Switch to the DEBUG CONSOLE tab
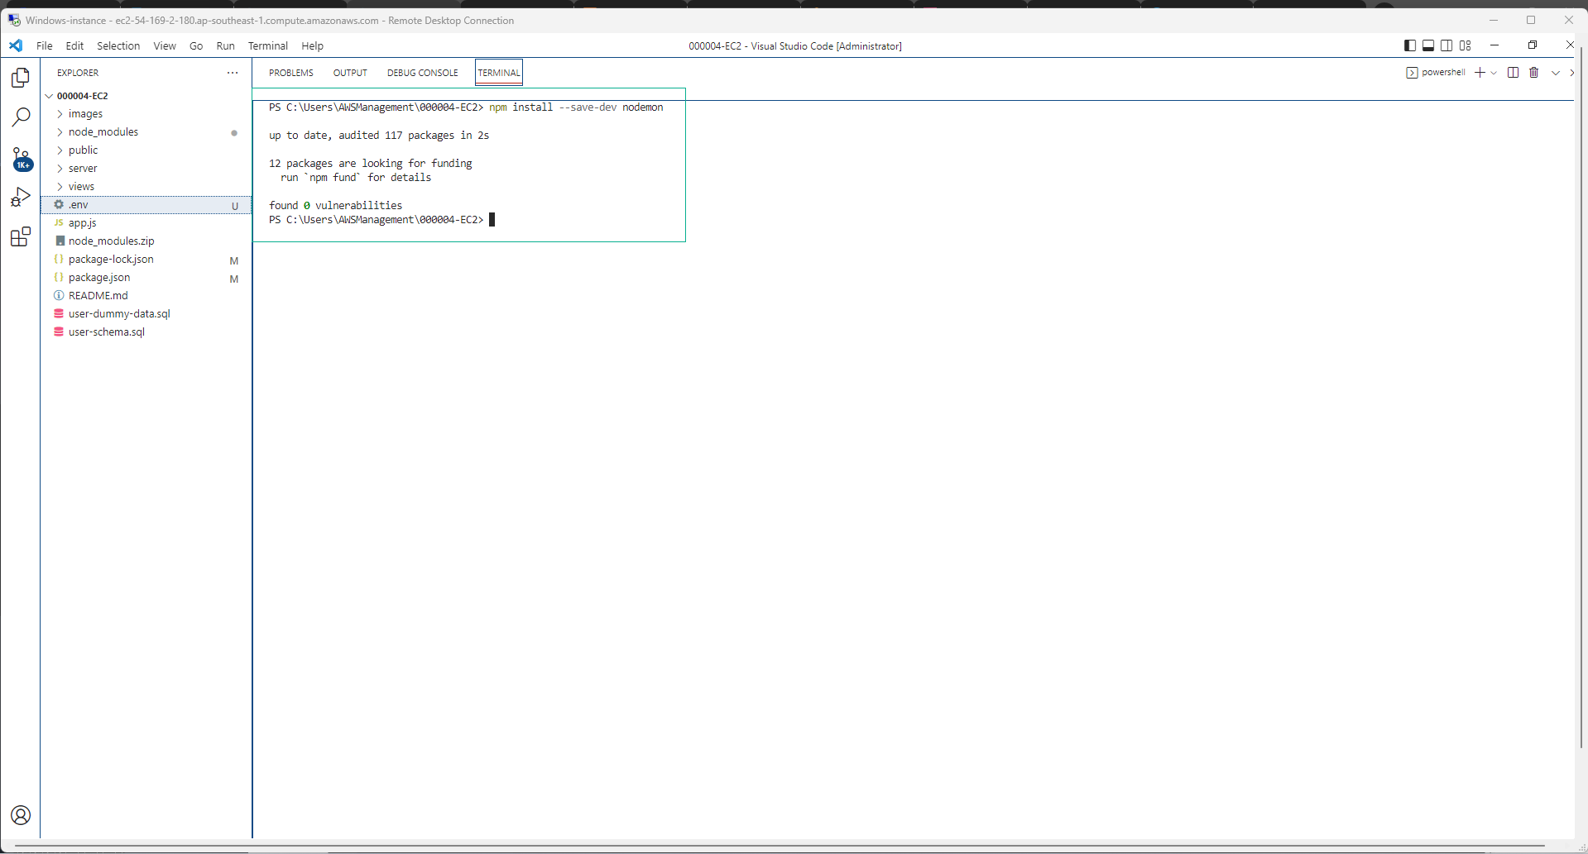The height and width of the screenshot is (854, 1588). coord(423,73)
